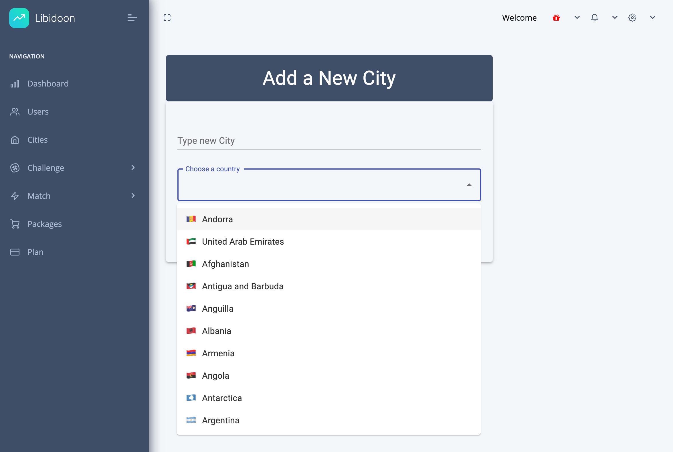Image resolution: width=673 pixels, height=452 pixels.
Task: Expand the Challenge submenu arrow
Action: point(133,168)
